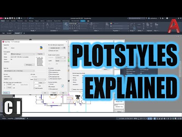This screenshot has width=182, height=137.
Task: Click the Preview button in Page Setup
Action: pyautogui.click(x=6, y=93)
